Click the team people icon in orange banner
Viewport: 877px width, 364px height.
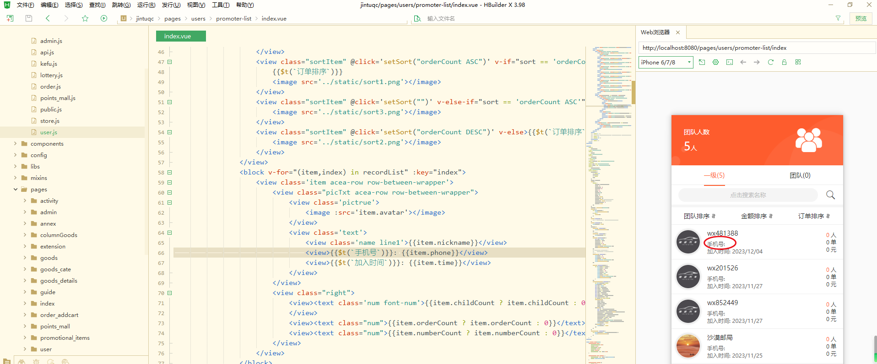tap(809, 140)
